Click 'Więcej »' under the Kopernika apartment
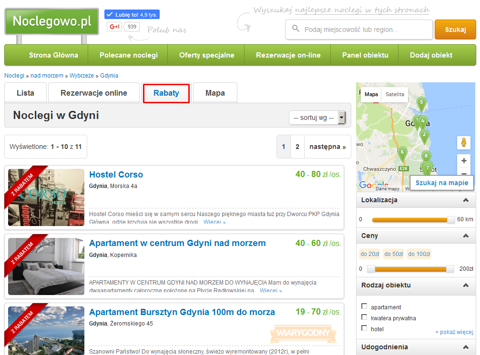The width and height of the screenshot is (480, 355). [x=271, y=290]
